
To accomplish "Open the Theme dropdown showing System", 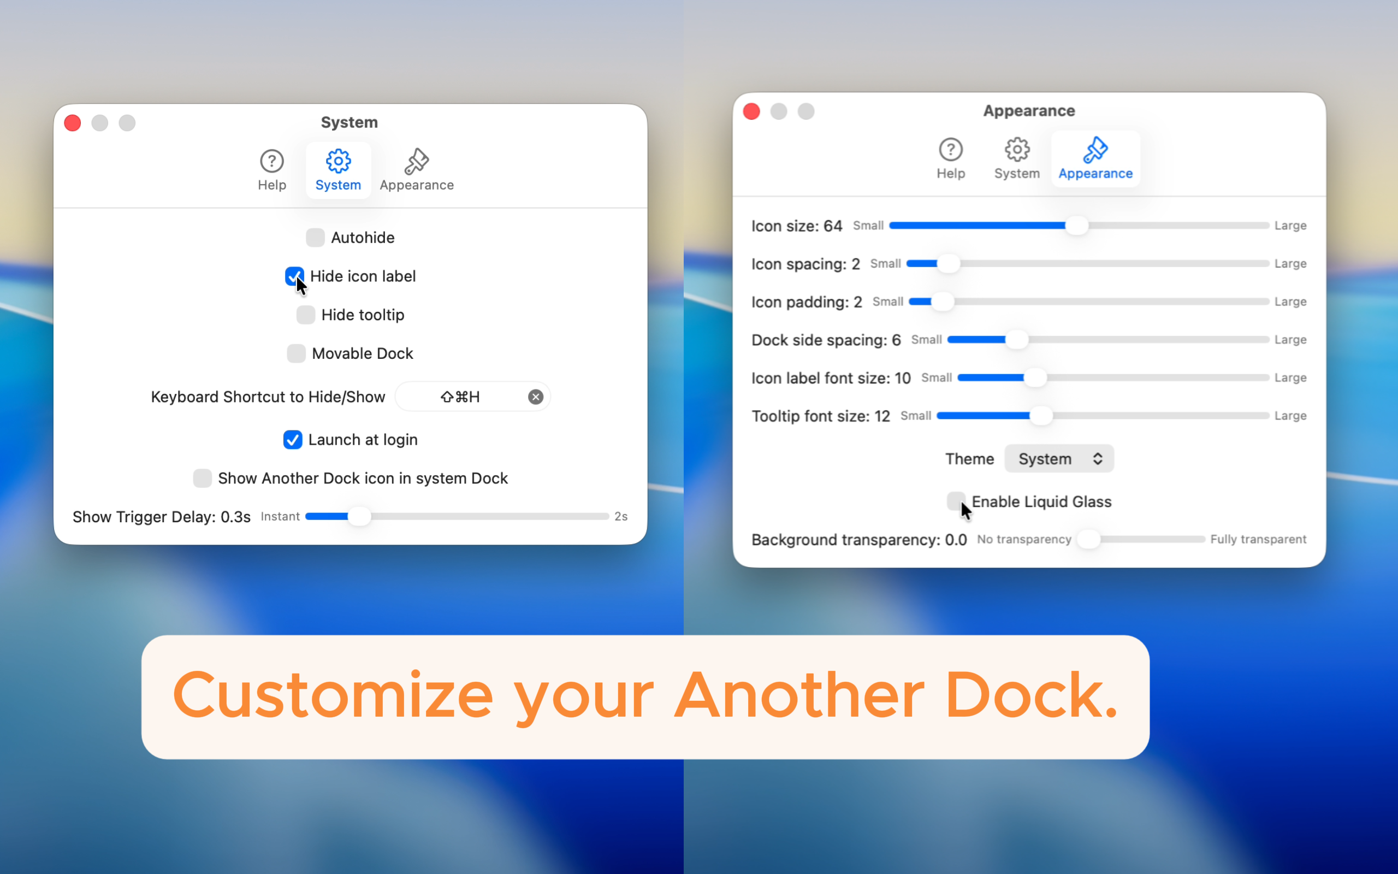I will point(1058,458).
